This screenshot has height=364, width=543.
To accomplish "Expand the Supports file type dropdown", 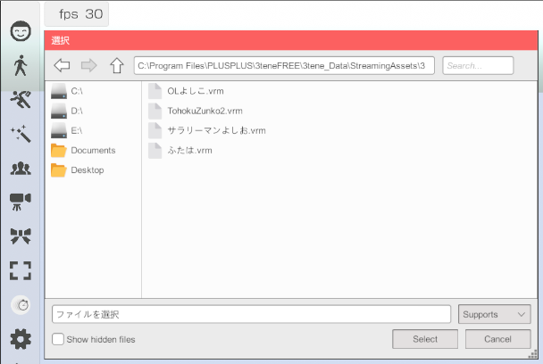I will coord(494,314).
